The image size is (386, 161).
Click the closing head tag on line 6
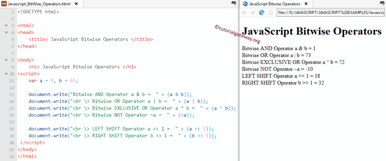[27, 46]
